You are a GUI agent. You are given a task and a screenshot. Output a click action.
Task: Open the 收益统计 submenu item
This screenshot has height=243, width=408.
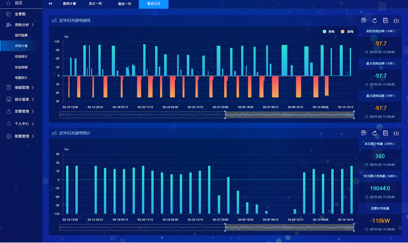coord(21,57)
